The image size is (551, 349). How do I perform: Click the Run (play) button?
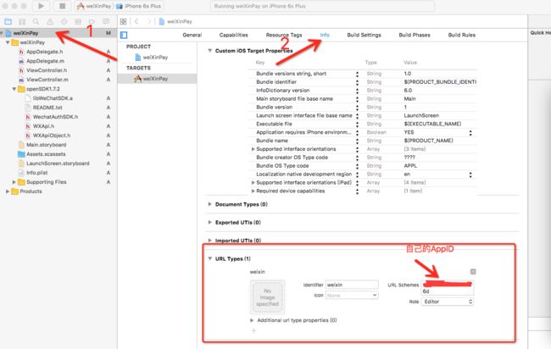point(41,6)
